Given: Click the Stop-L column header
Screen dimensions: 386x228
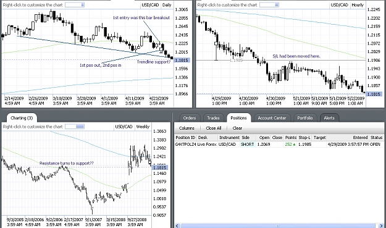Looking at the screenshot, I should (304, 138).
